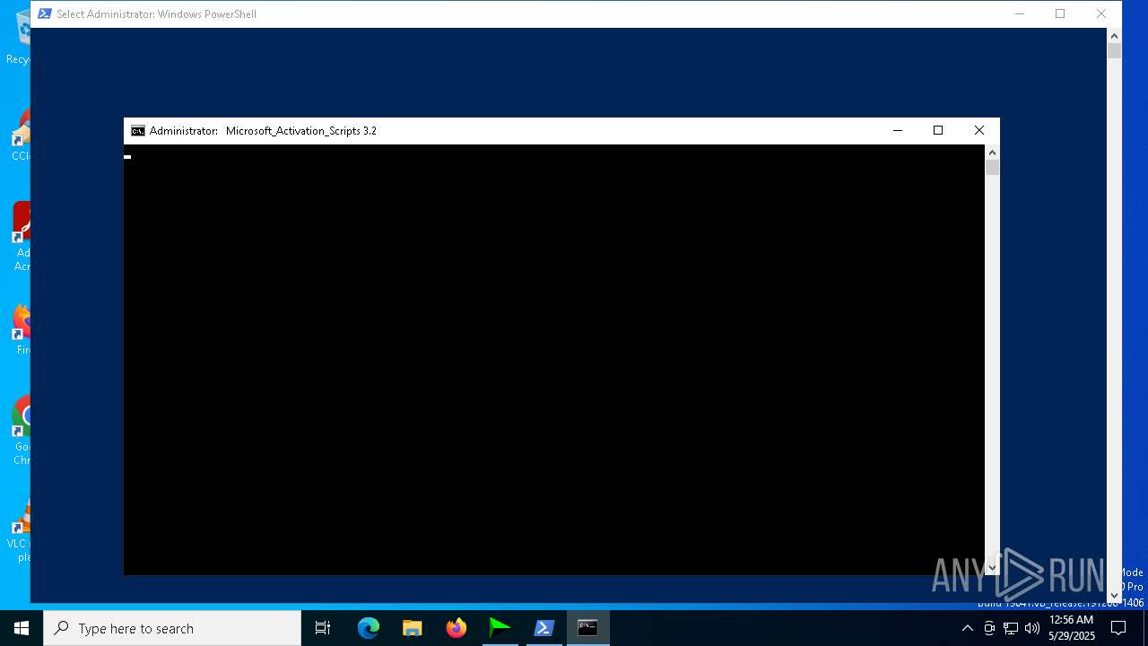Click the cmd icon in Activation Scripts title bar
The image size is (1148, 646).
coord(137,130)
